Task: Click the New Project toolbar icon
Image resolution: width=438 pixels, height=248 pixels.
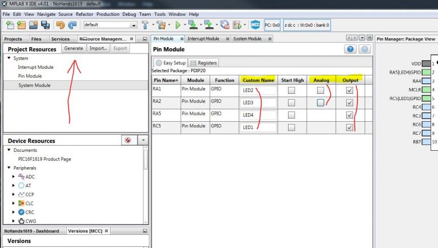Action: coord(22,25)
